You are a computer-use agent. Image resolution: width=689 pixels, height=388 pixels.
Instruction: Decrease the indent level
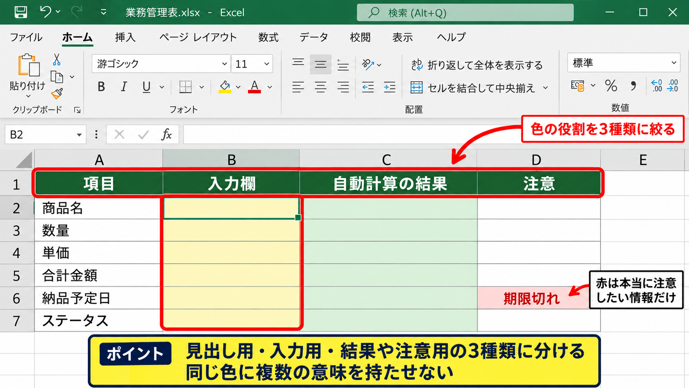(x=368, y=87)
